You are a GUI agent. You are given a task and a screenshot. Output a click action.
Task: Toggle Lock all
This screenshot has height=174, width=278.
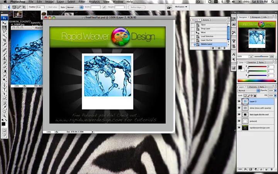coord(255,96)
